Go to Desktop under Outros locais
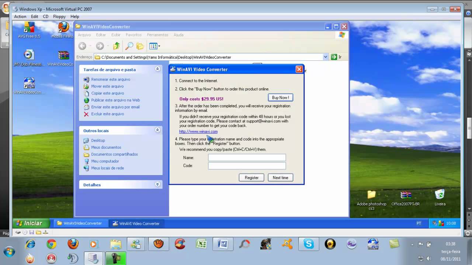472x265 pixels. (x=98, y=141)
